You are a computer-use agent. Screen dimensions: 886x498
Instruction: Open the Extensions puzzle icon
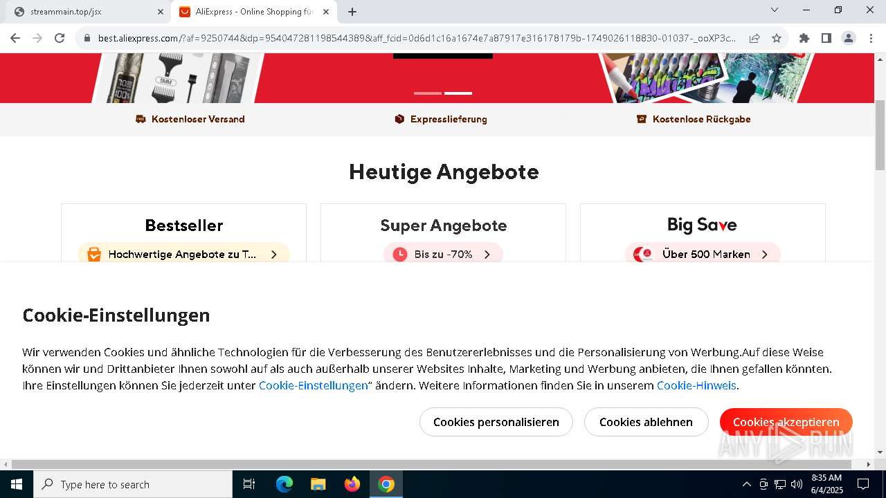click(804, 38)
